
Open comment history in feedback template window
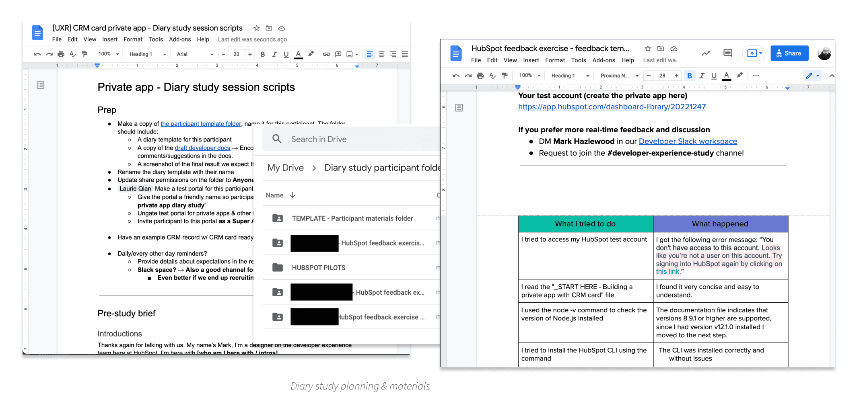coord(727,53)
